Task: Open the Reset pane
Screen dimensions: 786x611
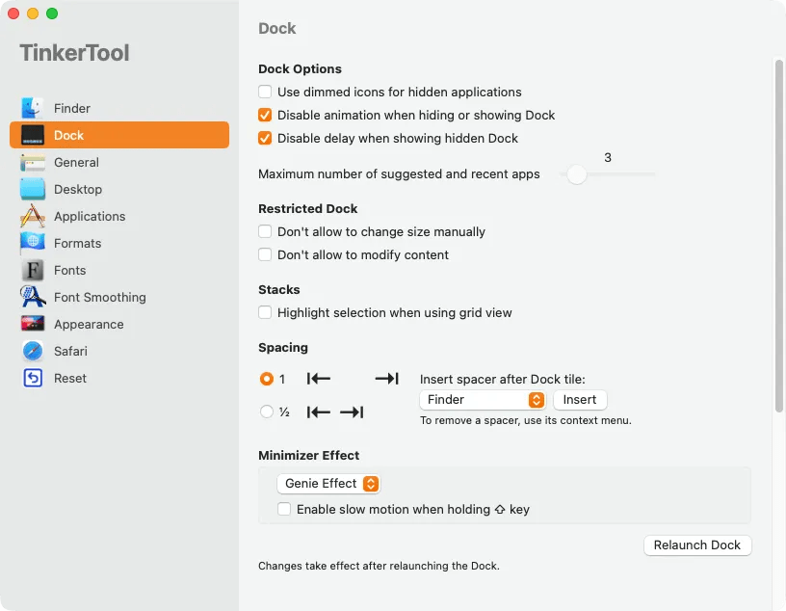Action: [x=70, y=379]
